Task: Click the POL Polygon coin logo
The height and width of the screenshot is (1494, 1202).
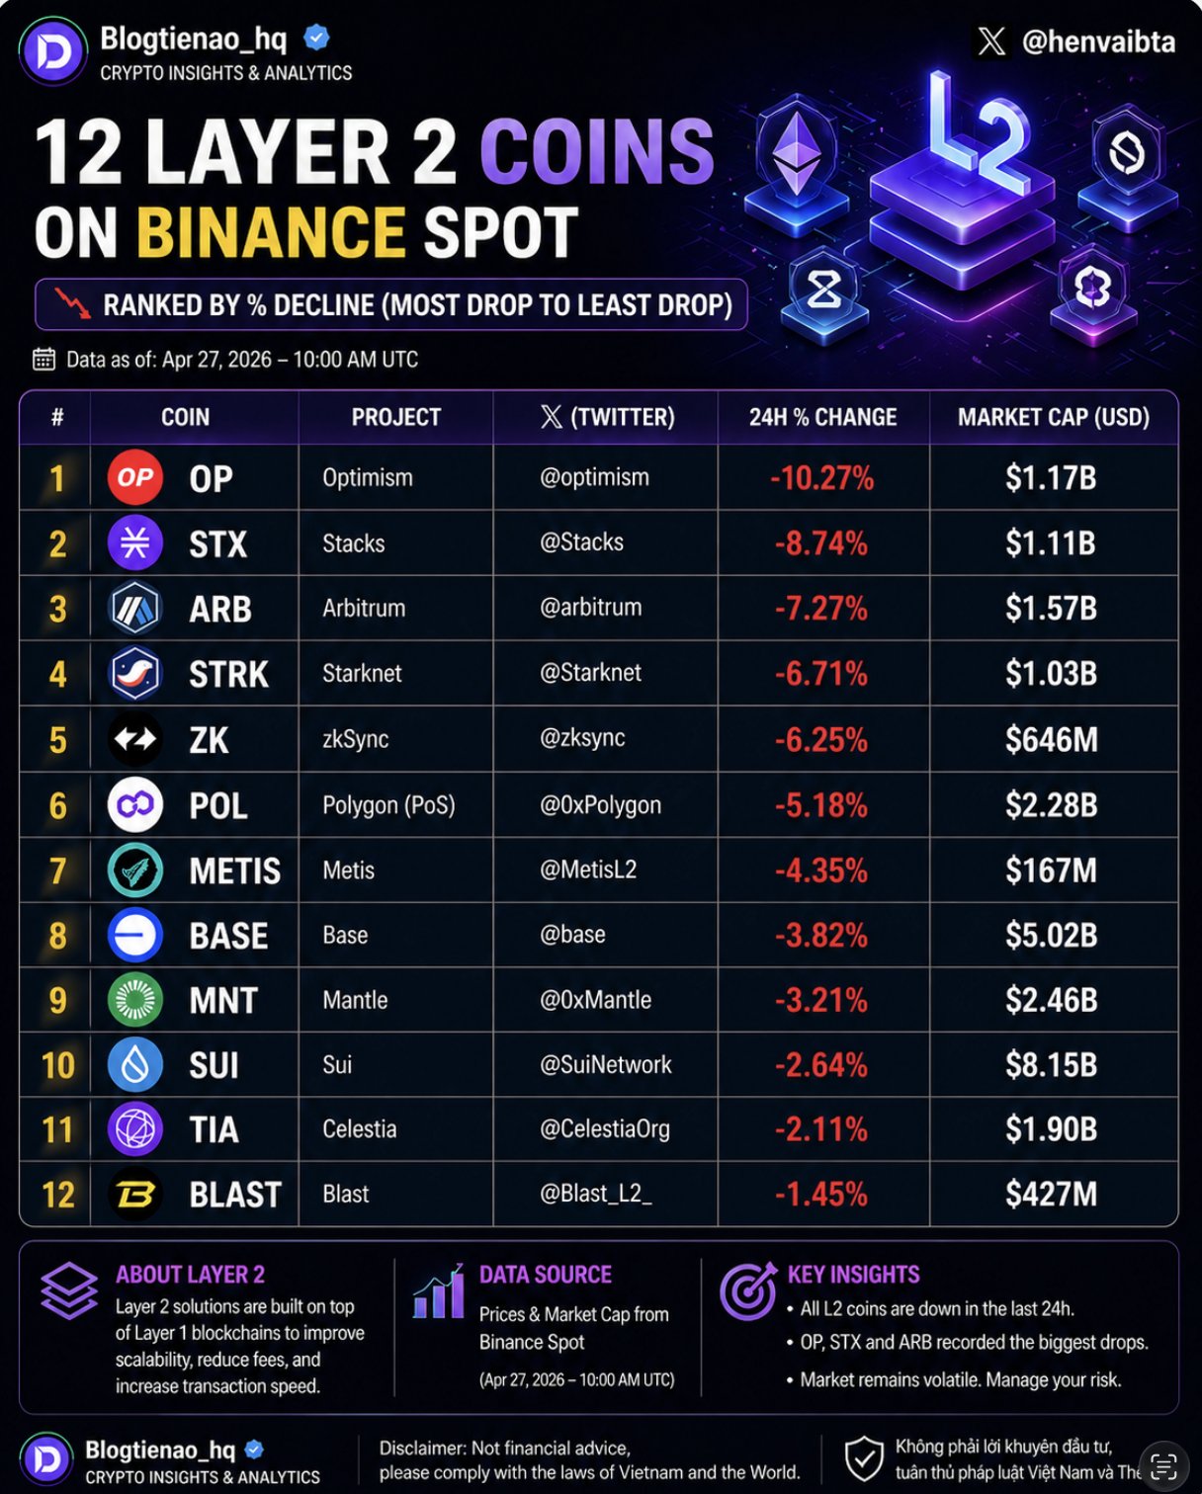Action: pos(135,805)
